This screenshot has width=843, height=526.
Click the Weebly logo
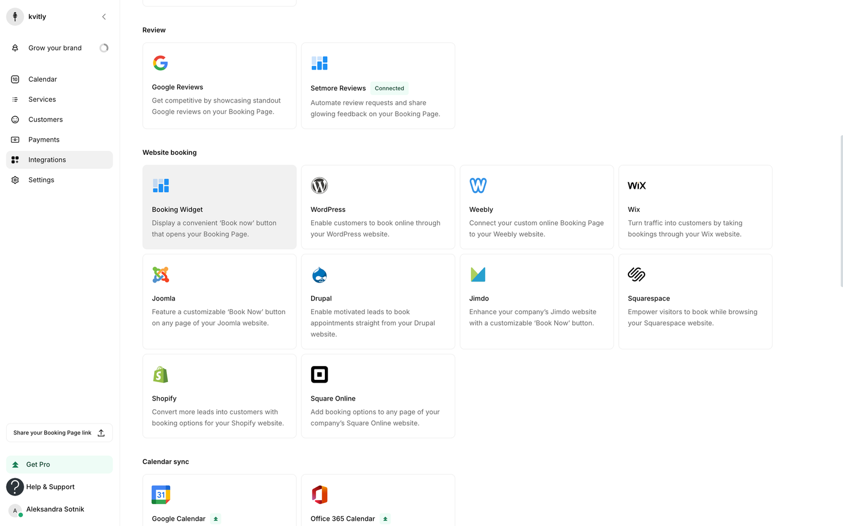[478, 185]
